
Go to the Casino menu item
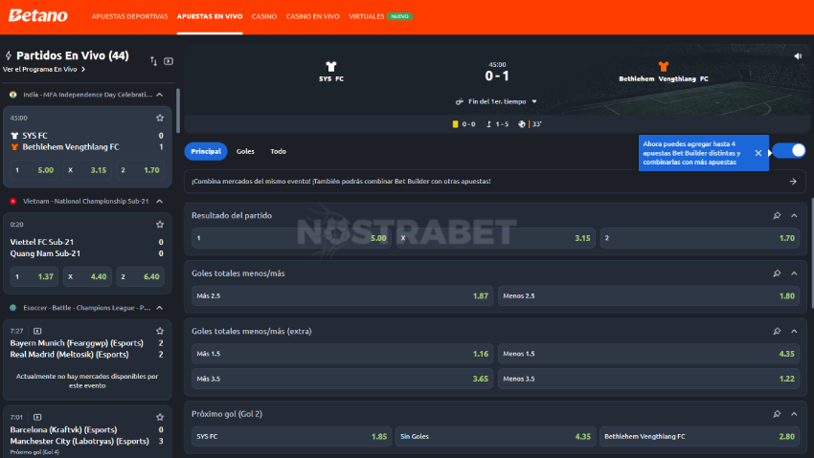pyautogui.click(x=264, y=16)
